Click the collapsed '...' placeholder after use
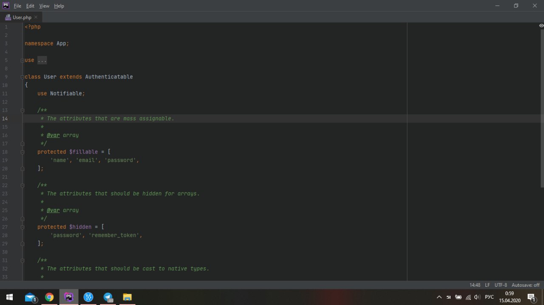This screenshot has height=305, width=544. [42, 60]
